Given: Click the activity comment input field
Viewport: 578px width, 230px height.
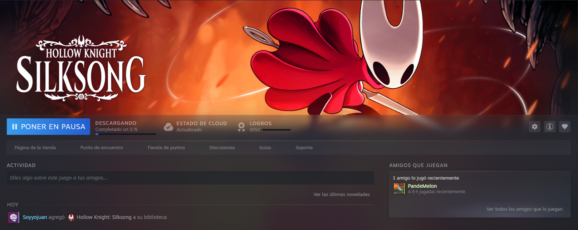Looking at the screenshot, I should click(190, 178).
